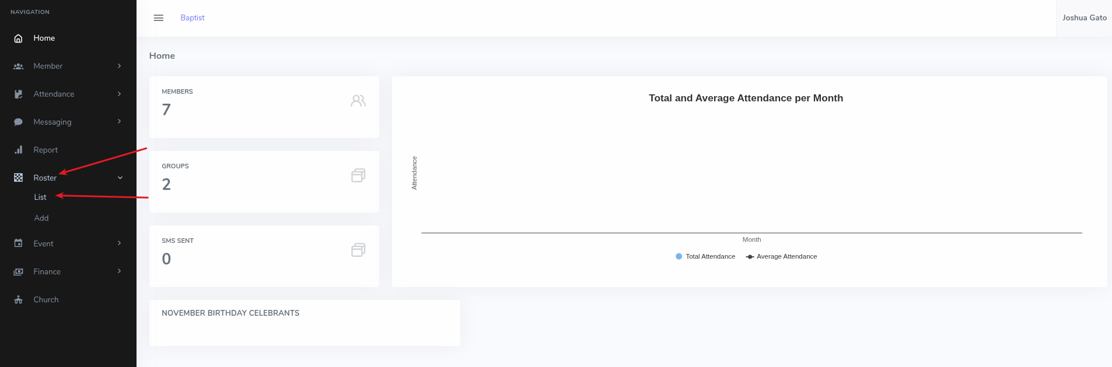This screenshot has width=1112, height=367.
Task: Select Add under the Roster menu
Action: tap(41, 218)
